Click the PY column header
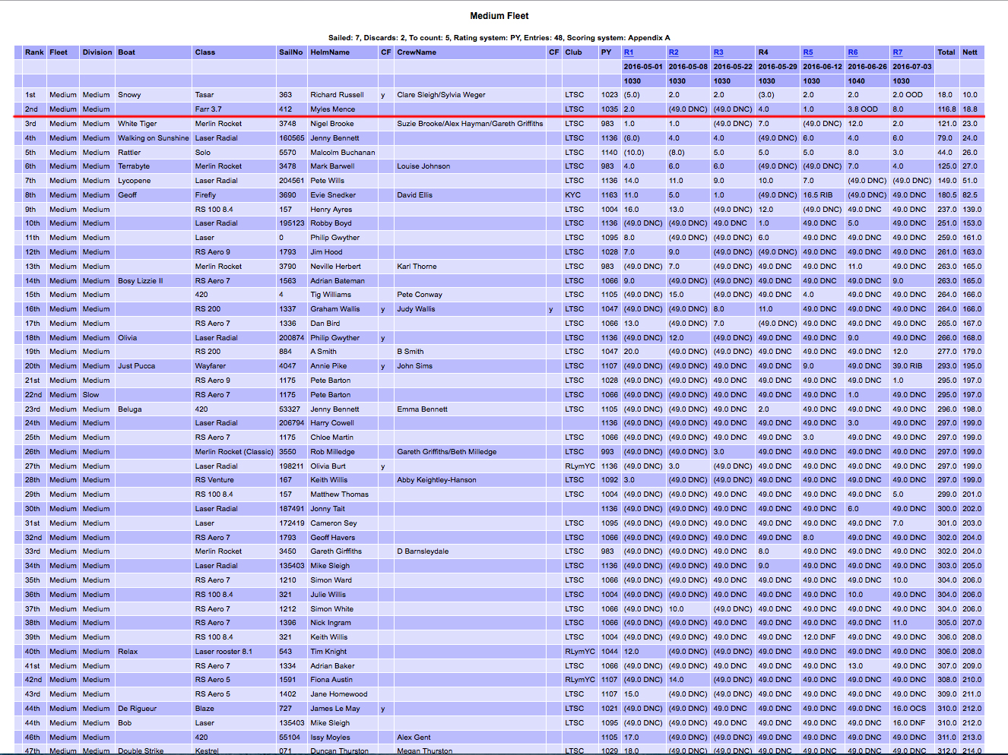1008x755 pixels. click(x=610, y=52)
